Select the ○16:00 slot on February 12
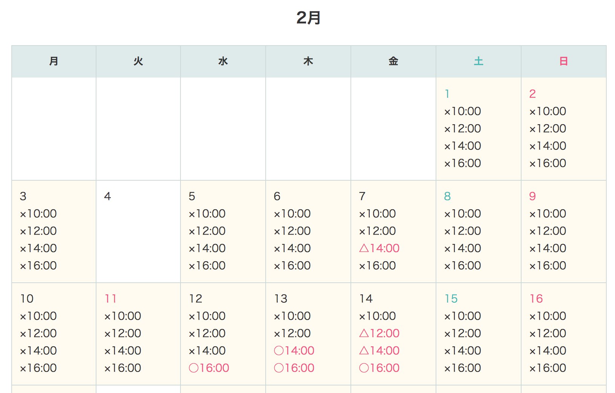Viewport: 615px width, 393px height. [x=209, y=368]
